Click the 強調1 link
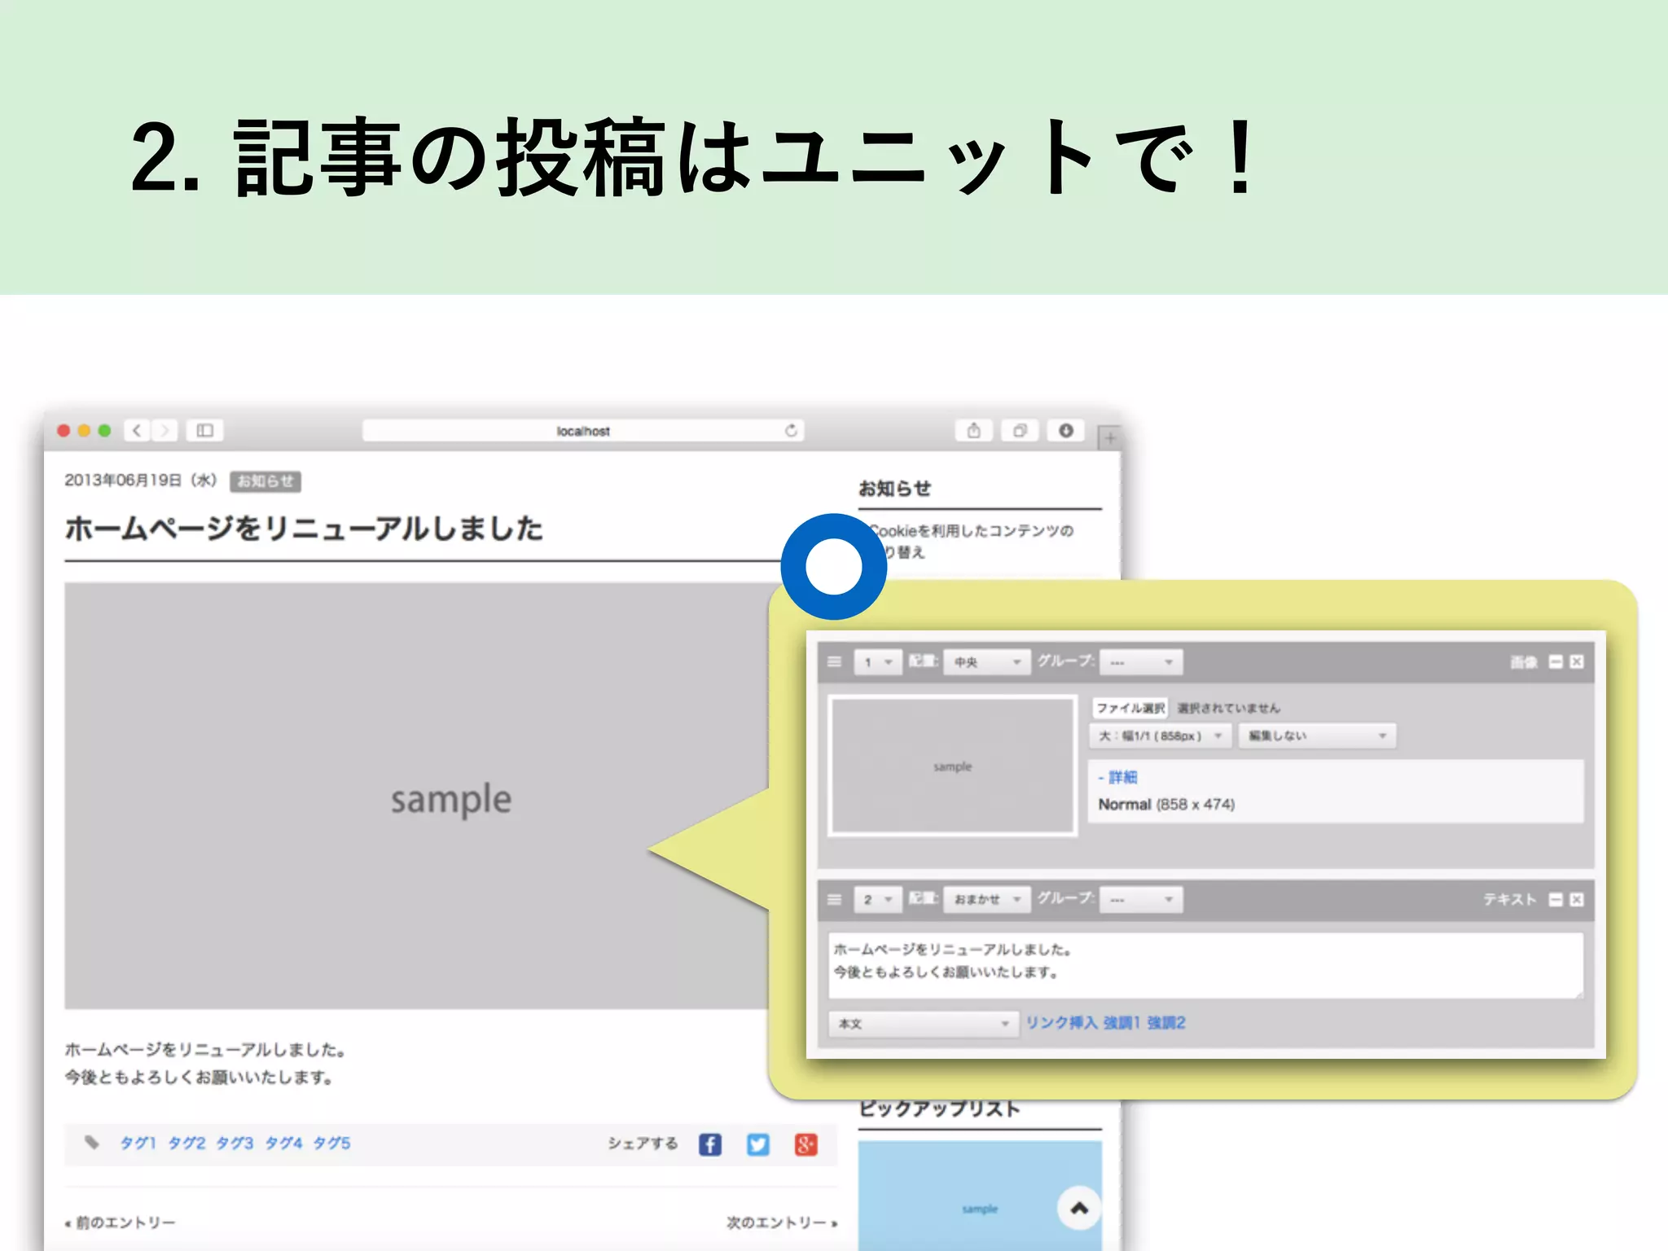Screen dimensions: 1668x1251 click(x=1122, y=1023)
